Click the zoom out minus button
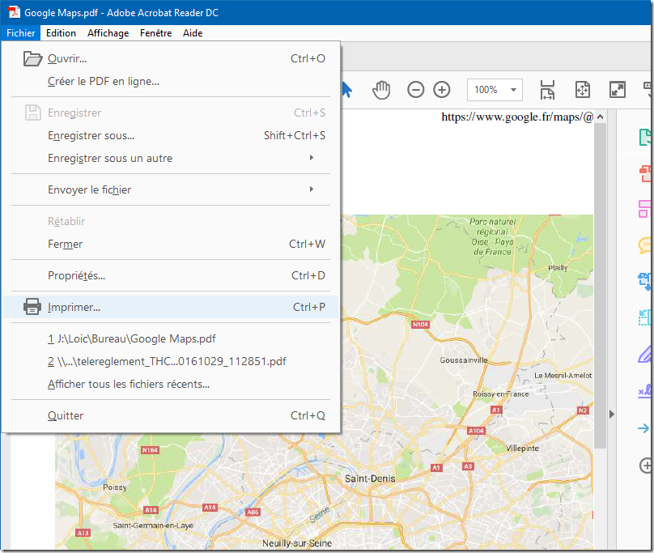This screenshot has width=654, height=553. [416, 90]
